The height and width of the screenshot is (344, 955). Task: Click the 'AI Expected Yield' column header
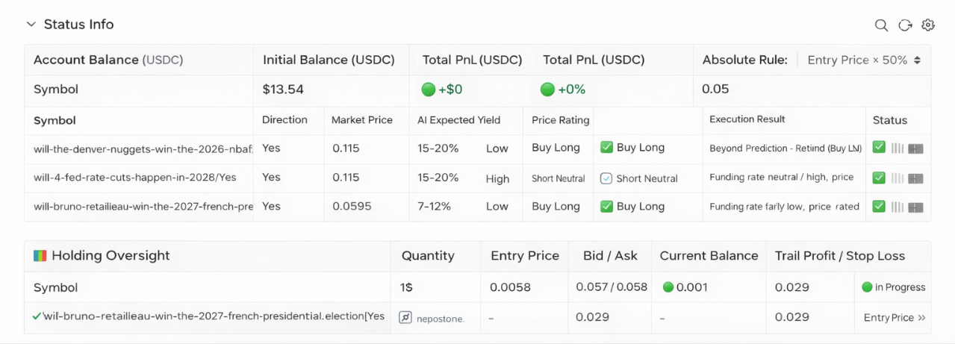[458, 120]
